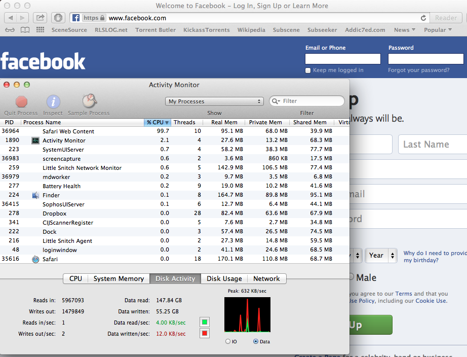Viewport: 467px width, 357px height.
Task: Open Top Sites grid icon
Action: click(40, 30)
